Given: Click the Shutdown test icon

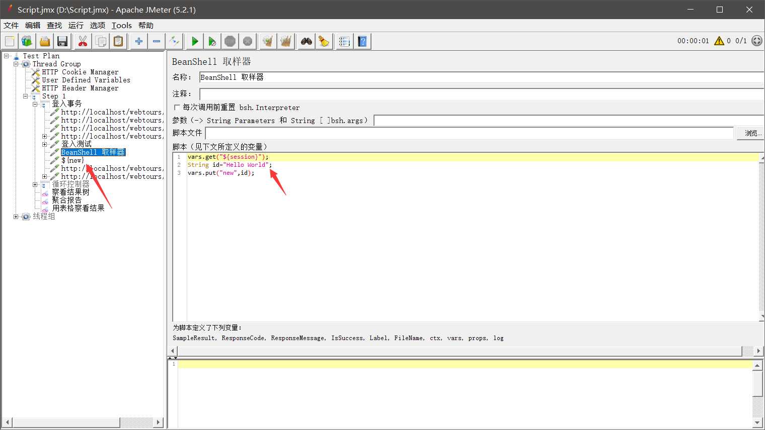Looking at the screenshot, I should coord(248,41).
